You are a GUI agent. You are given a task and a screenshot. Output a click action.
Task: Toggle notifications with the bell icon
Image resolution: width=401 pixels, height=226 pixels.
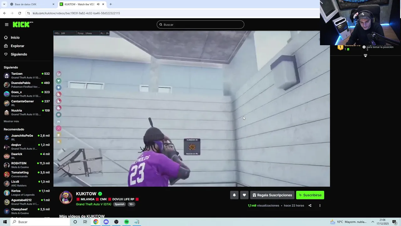point(234,195)
